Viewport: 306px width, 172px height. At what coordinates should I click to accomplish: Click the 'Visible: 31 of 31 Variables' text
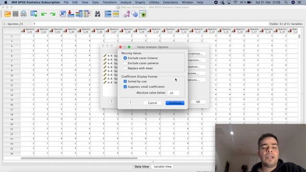coord(286,24)
